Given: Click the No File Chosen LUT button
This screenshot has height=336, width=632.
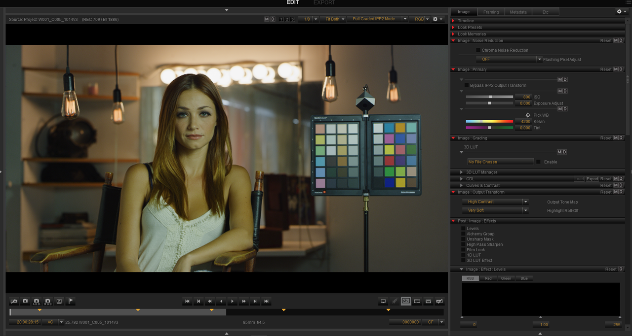Looking at the screenshot, I should click(501, 162).
